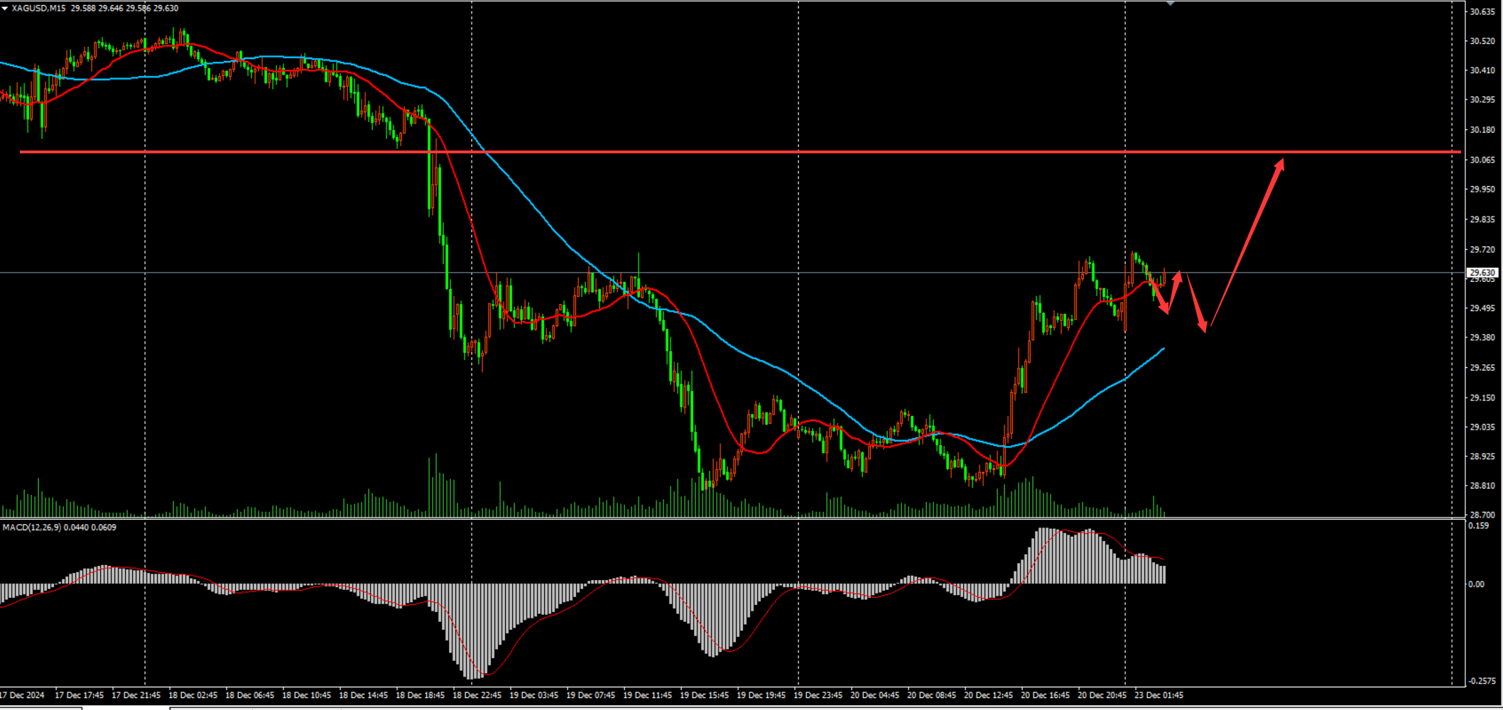
Task: Click the 18 Dec 18:45 time label
Action: (420, 695)
